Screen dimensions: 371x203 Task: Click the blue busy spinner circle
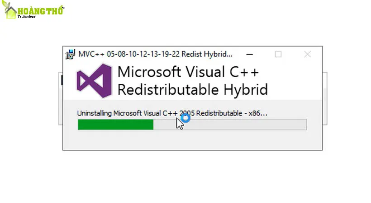[x=185, y=118]
